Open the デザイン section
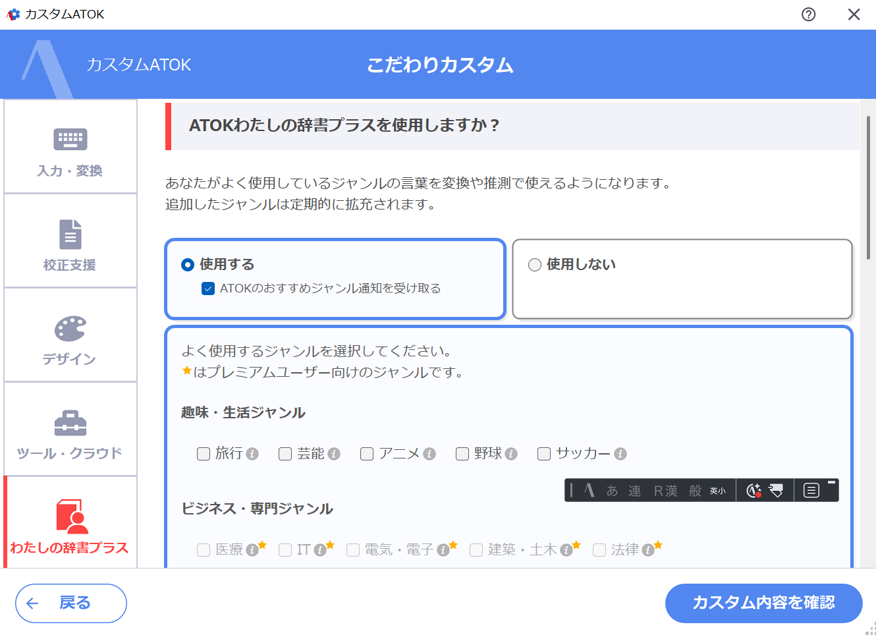The height and width of the screenshot is (637, 876). click(x=70, y=335)
